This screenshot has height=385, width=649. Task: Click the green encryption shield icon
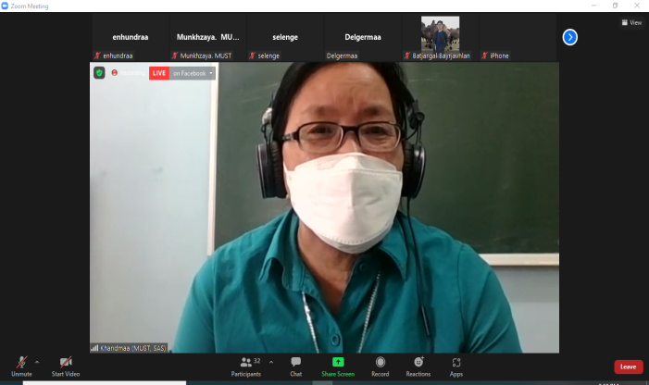point(99,73)
